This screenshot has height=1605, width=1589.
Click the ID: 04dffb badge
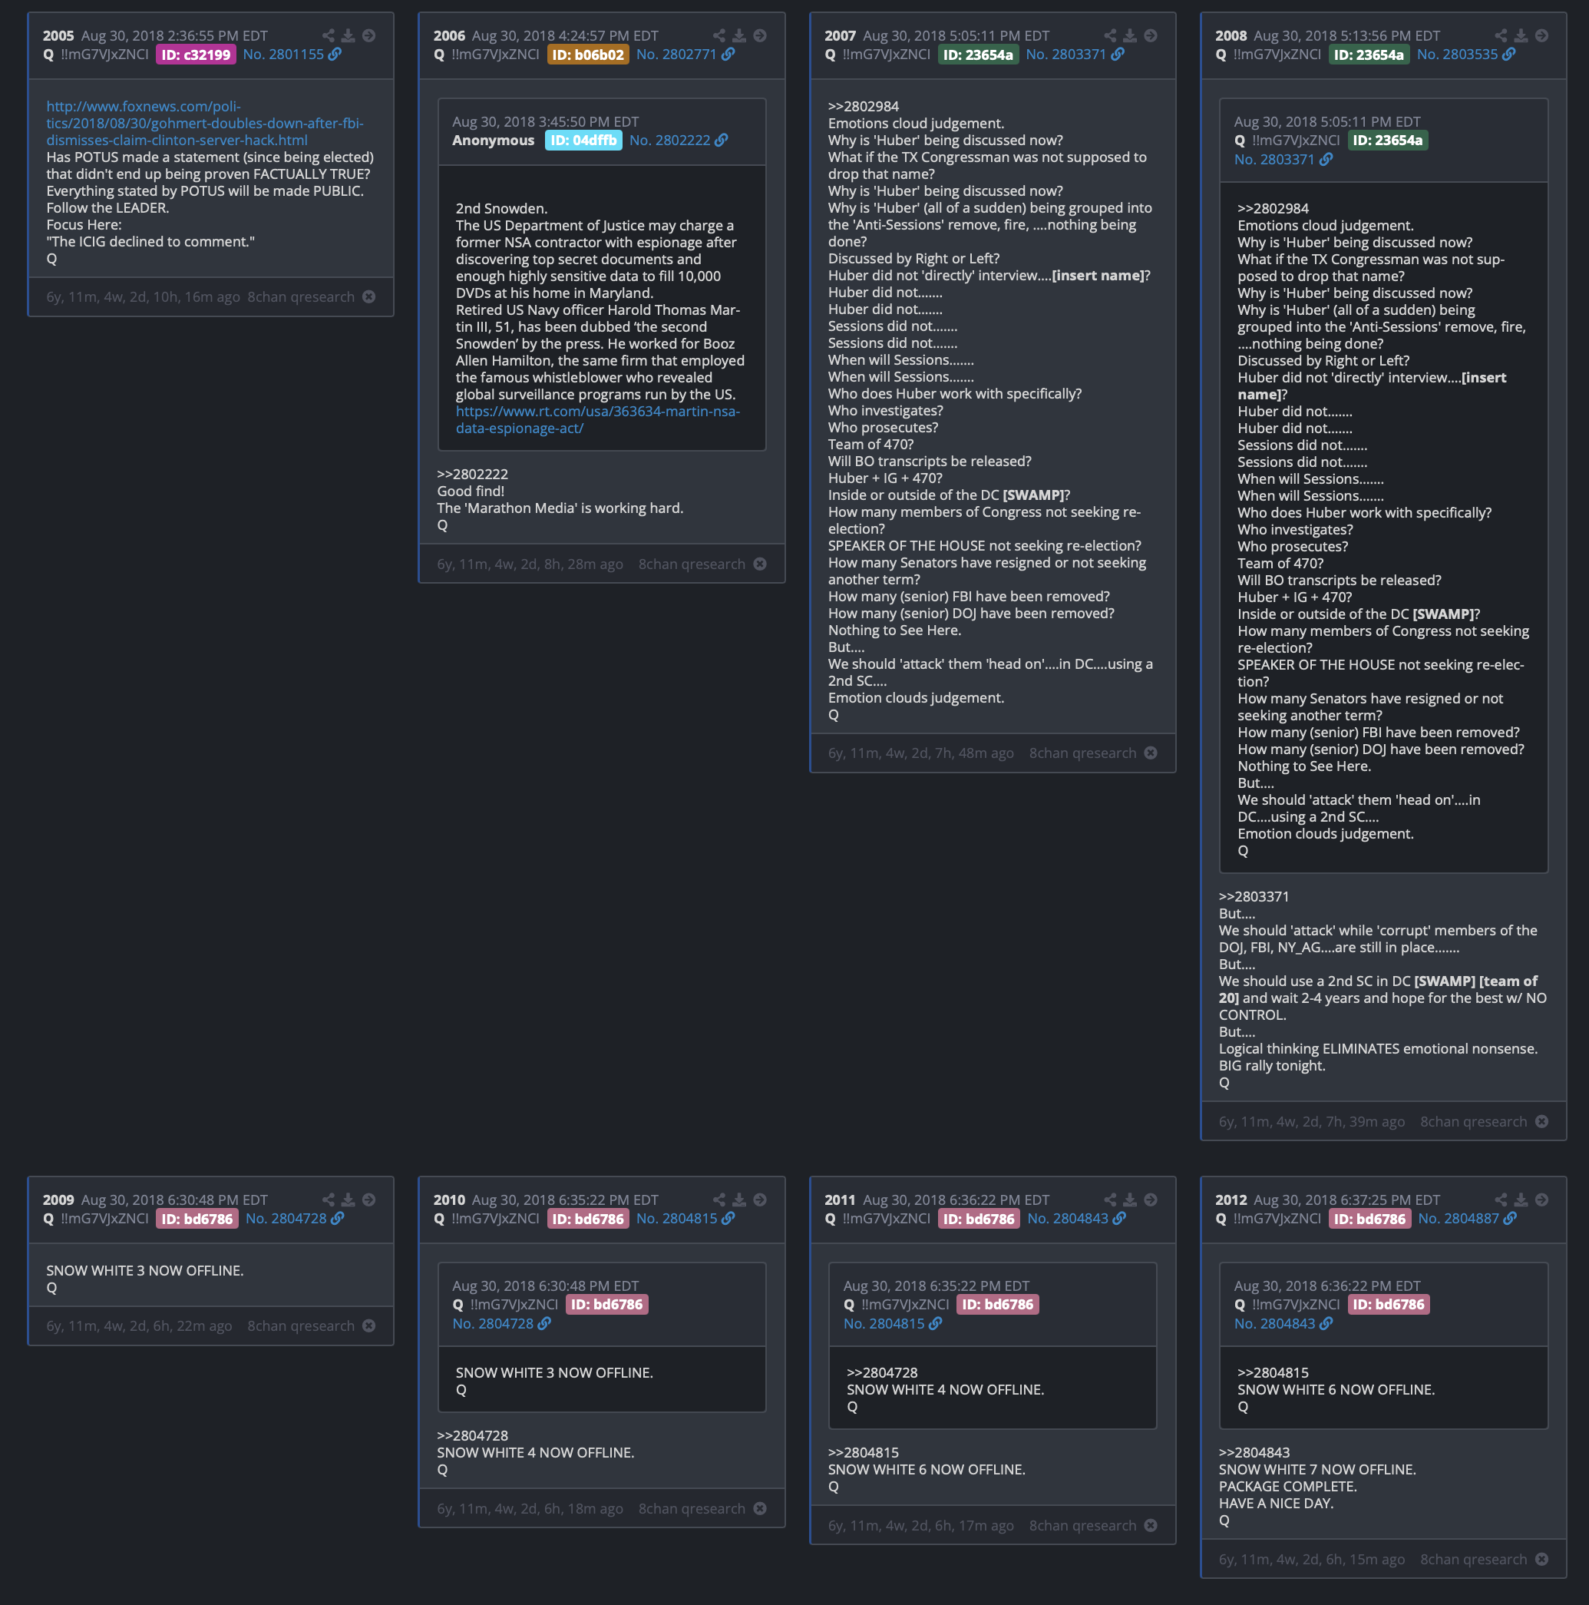tap(583, 141)
